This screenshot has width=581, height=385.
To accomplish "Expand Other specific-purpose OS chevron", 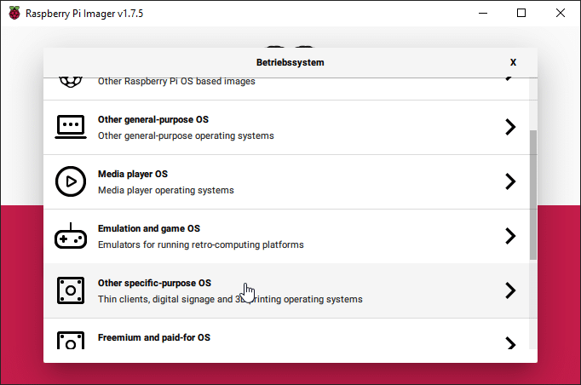I will [510, 290].
